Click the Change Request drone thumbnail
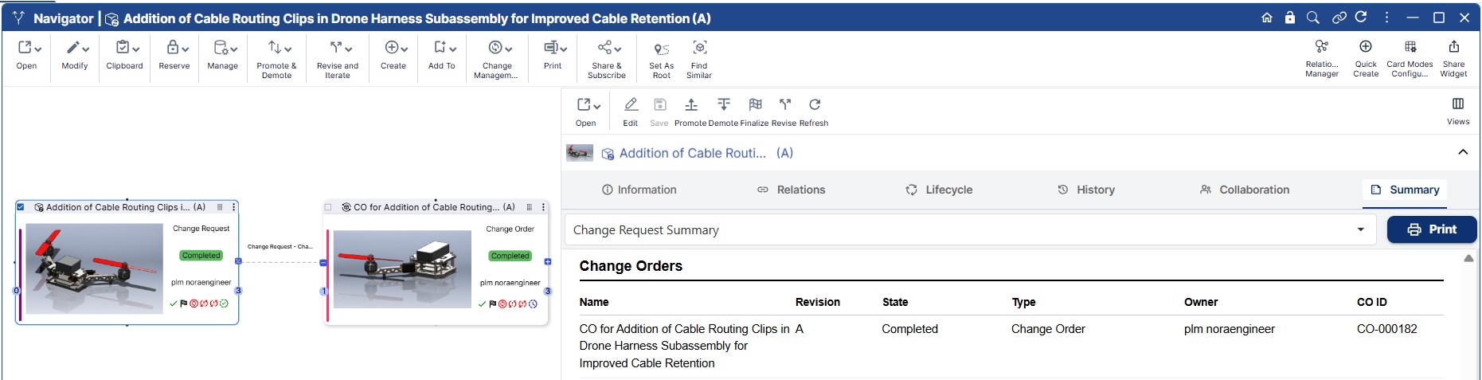This screenshot has height=380, width=1482. tap(94, 268)
